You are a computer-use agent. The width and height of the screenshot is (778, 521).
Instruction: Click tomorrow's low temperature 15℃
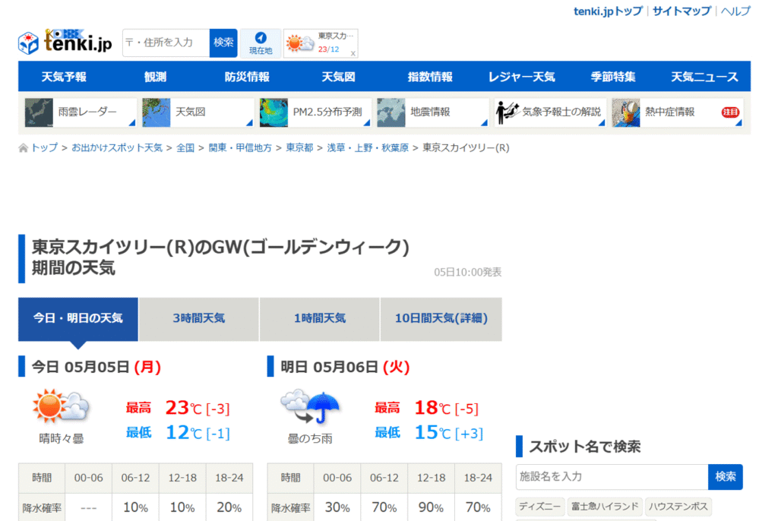coord(432,433)
